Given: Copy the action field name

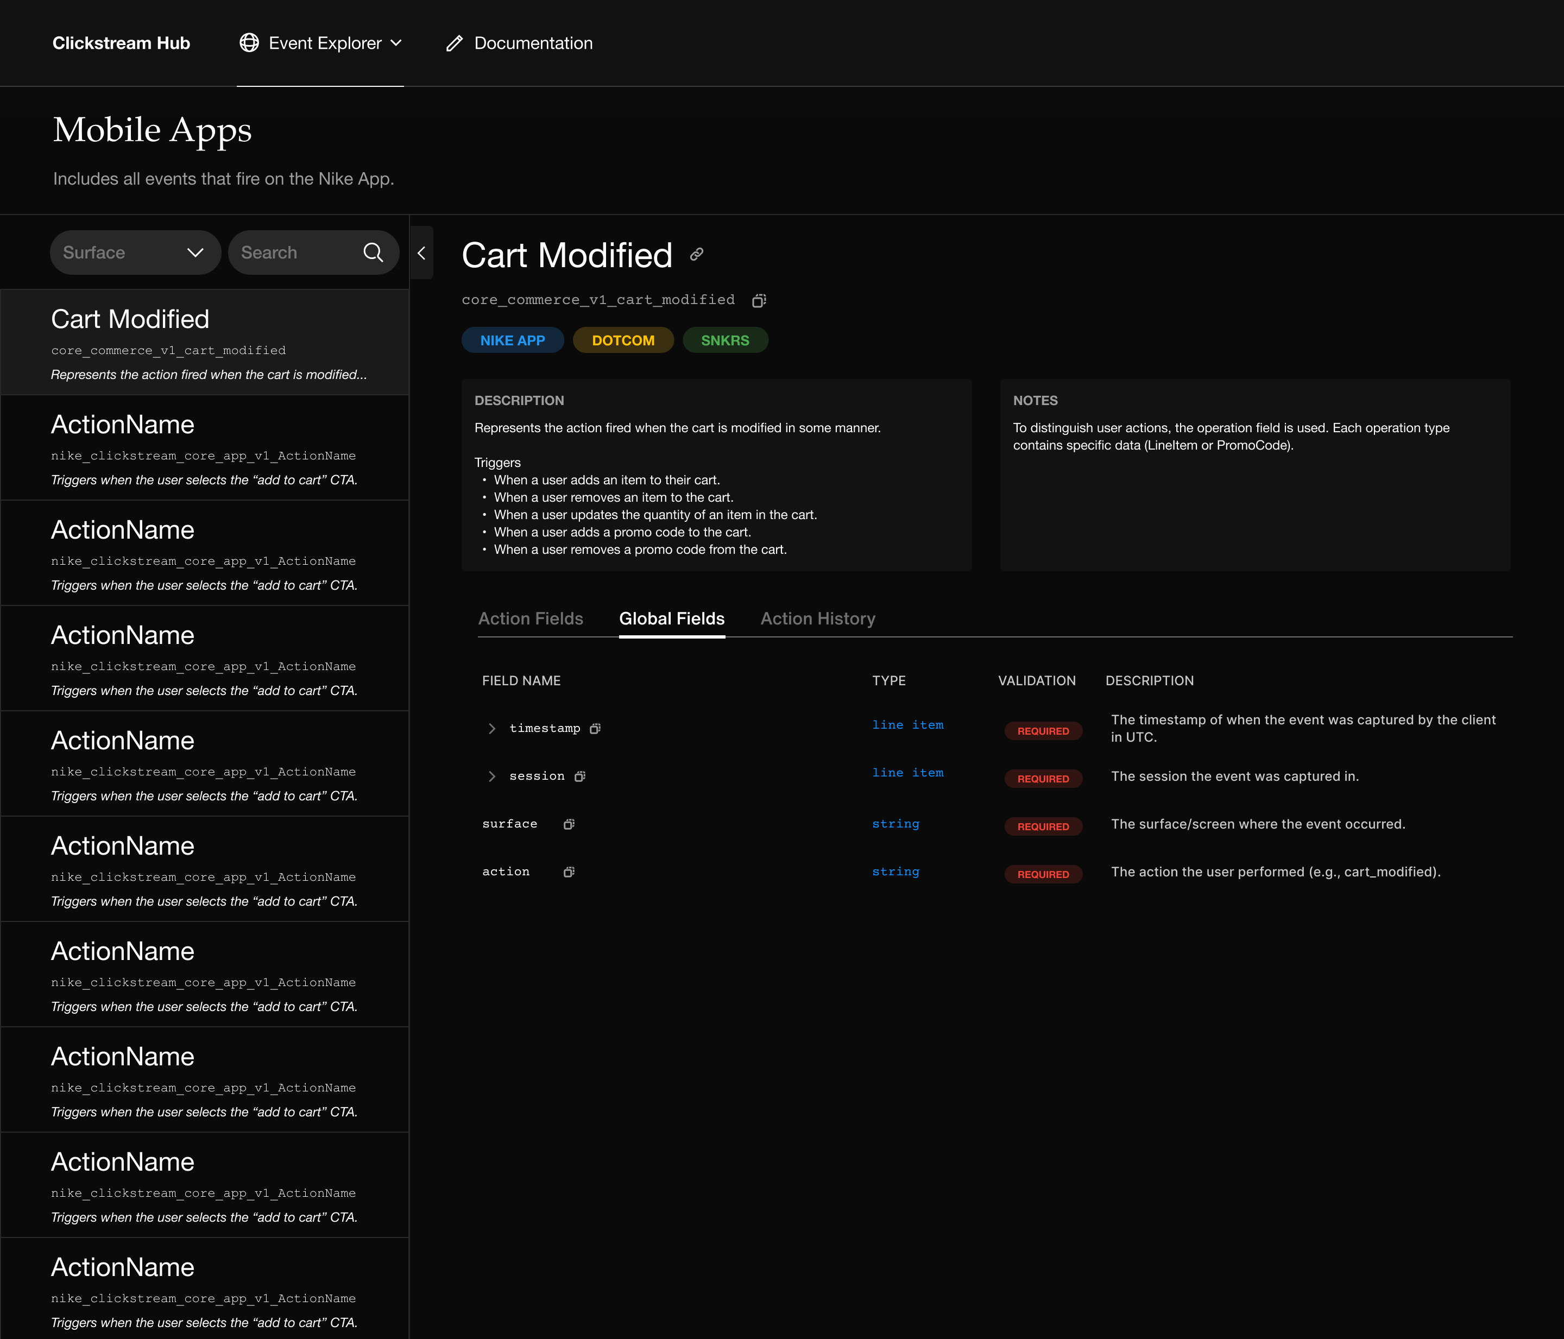Looking at the screenshot, I should click(x=569, y=872).
